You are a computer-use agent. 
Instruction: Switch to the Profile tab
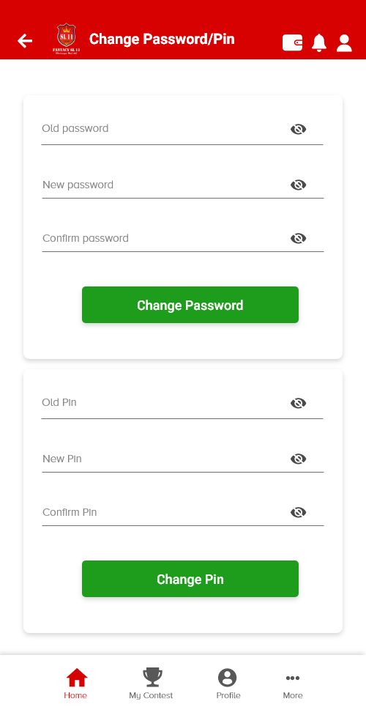tap(228, 684)
